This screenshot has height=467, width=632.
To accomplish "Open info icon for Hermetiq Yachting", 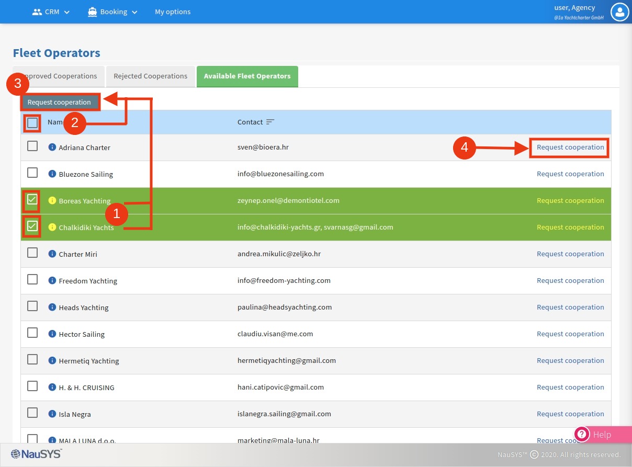I will pos(52,361).
